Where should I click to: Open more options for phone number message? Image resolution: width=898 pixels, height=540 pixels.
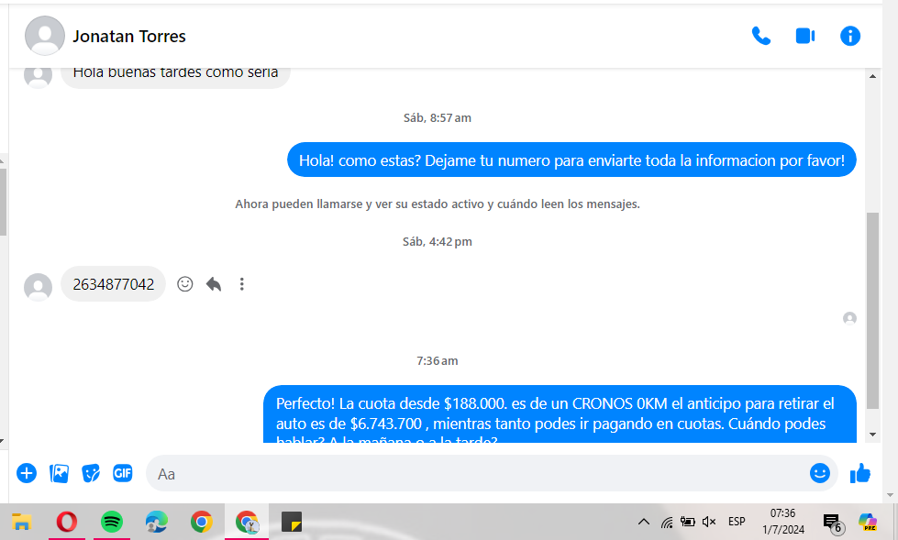pyautogui.click(x=242, y=284)
